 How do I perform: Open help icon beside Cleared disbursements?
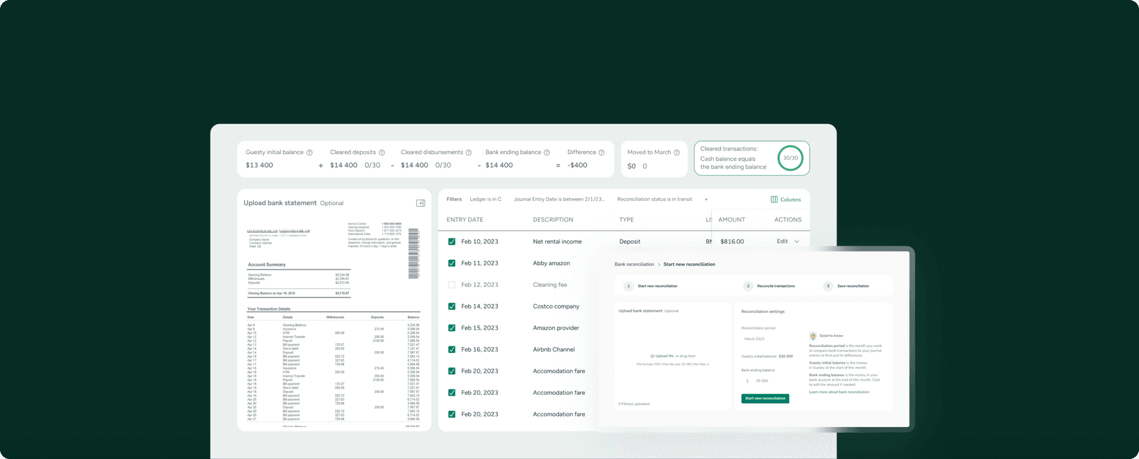[x=469, y=152]
